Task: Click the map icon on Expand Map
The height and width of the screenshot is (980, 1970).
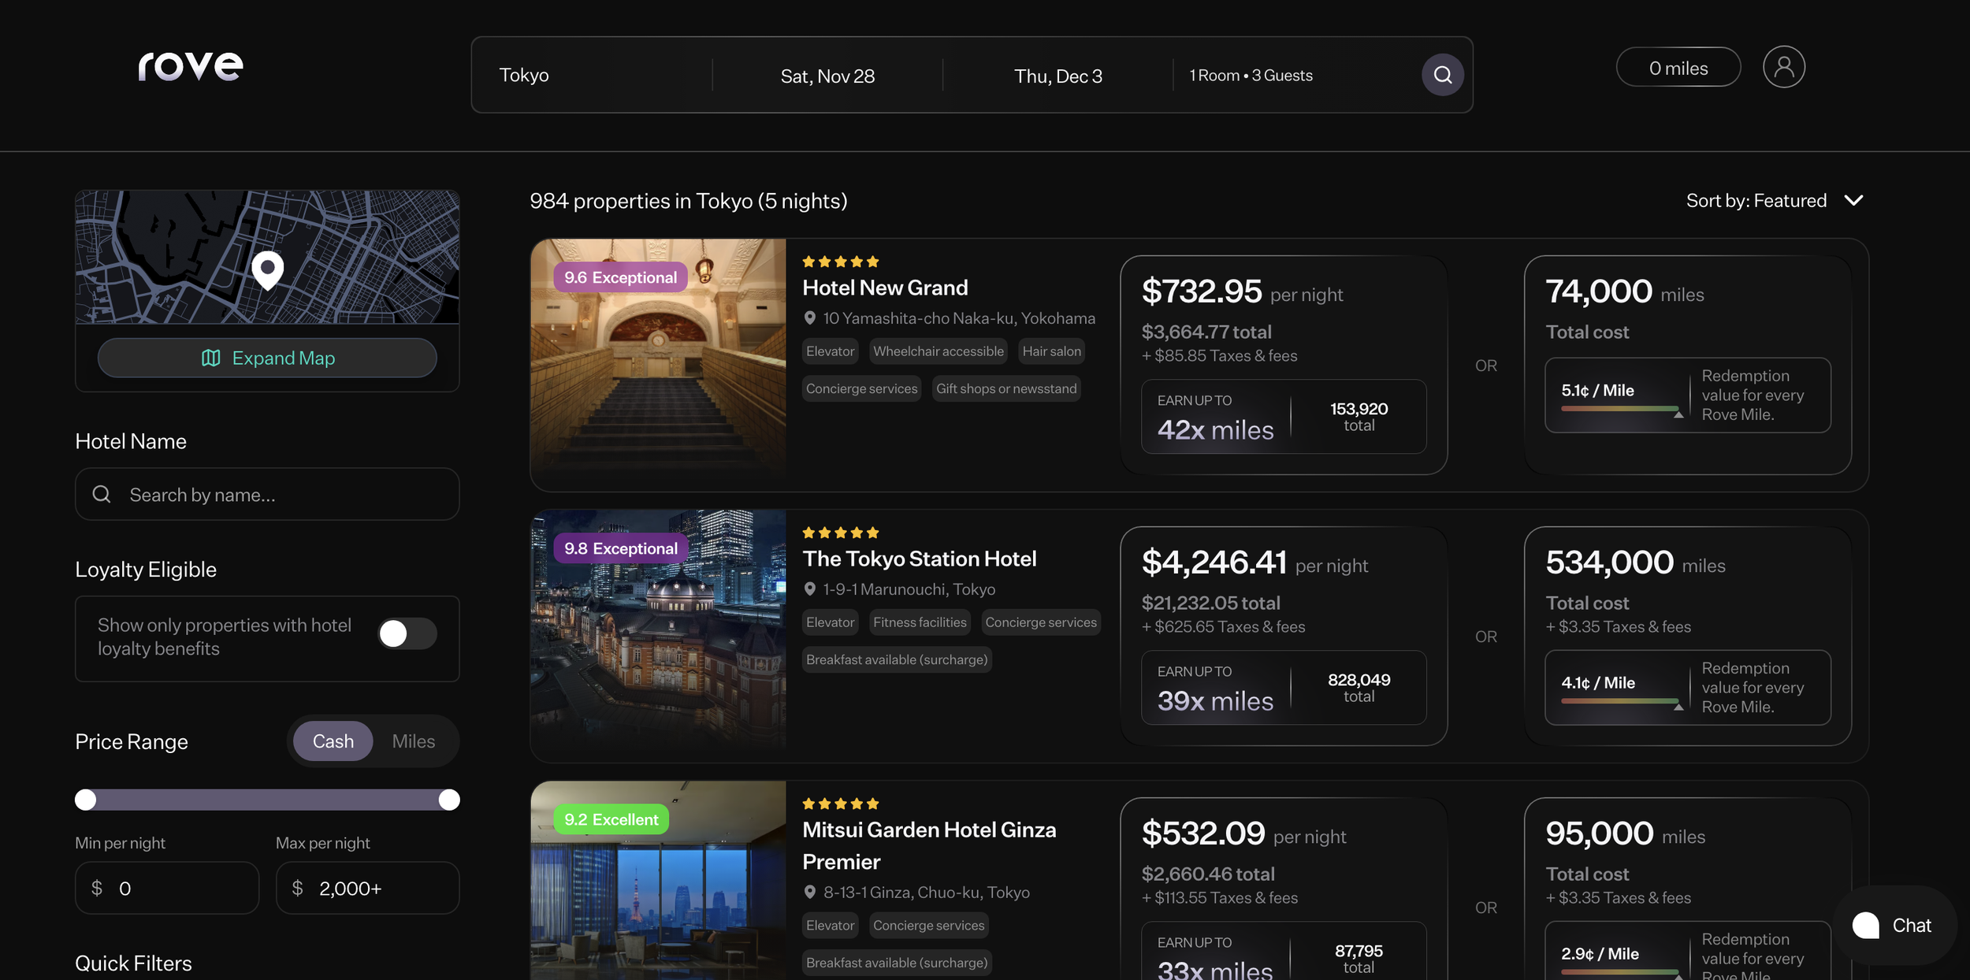Action: 210,358
